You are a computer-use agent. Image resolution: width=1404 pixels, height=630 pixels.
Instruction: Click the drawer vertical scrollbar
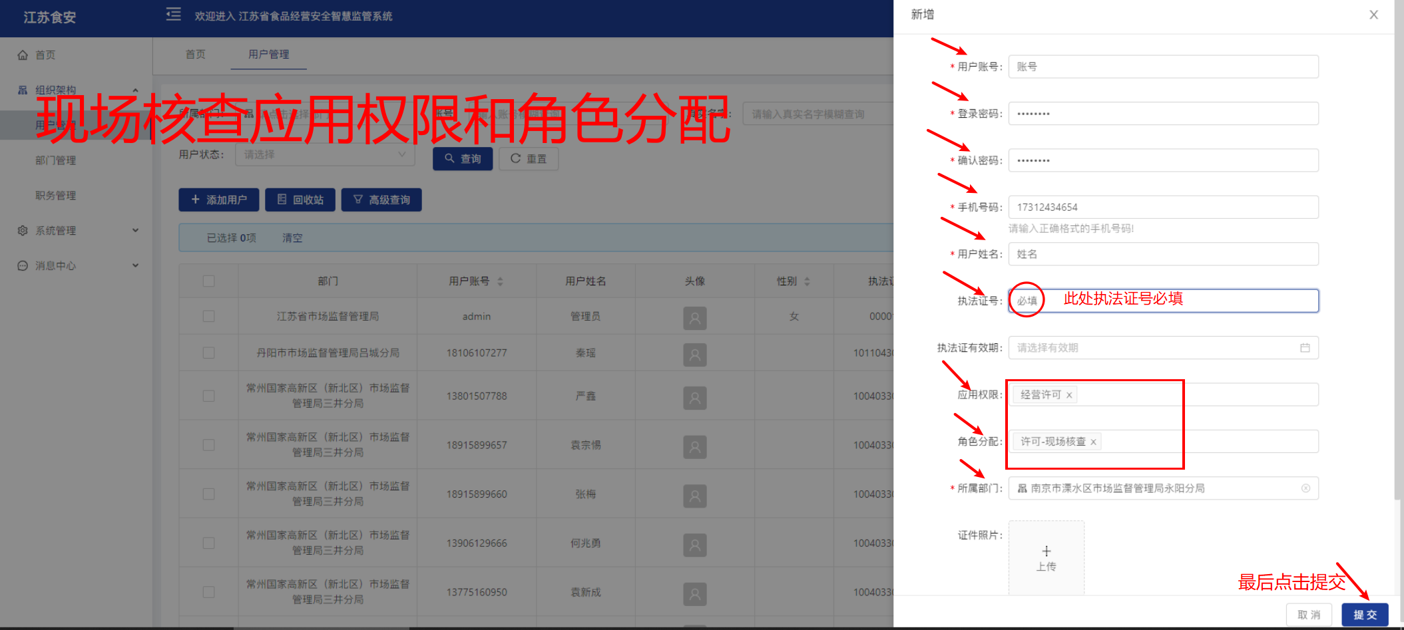pyautogui.click(x=1398, y=266)
